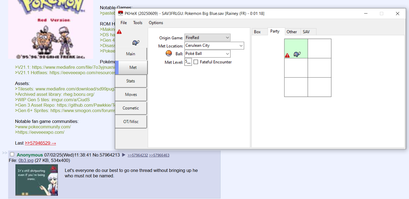
Task: Hide the post using the >> marker
Action: click(5, 153)
